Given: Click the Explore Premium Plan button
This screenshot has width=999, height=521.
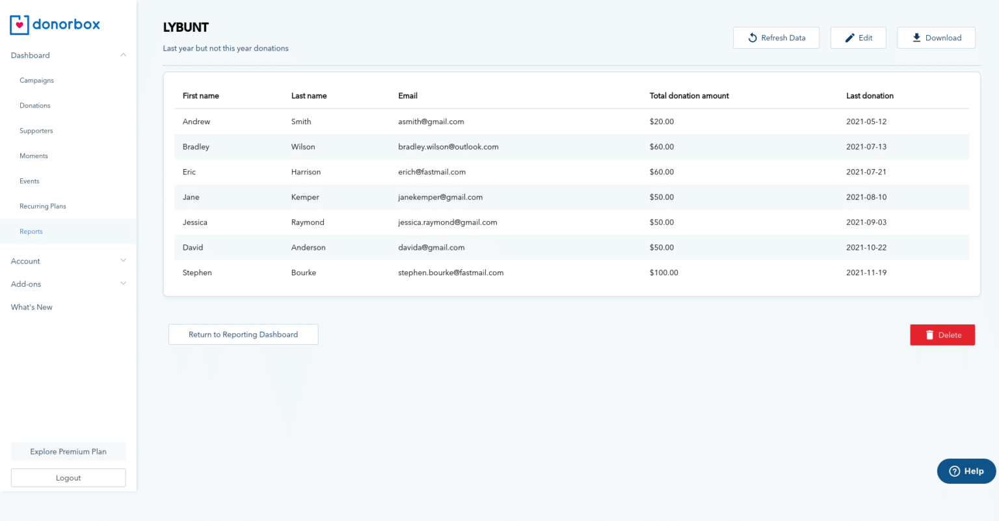Looking at the screenshot, I should pyautogui.click(x=68, y=451).
